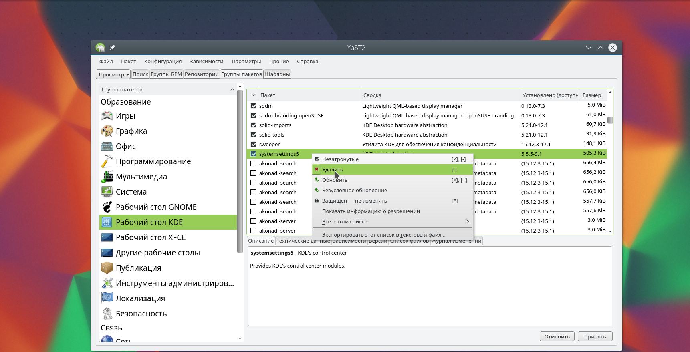Sort by the Размер column header
The image size is (690, 352).
tap(591, 95)
